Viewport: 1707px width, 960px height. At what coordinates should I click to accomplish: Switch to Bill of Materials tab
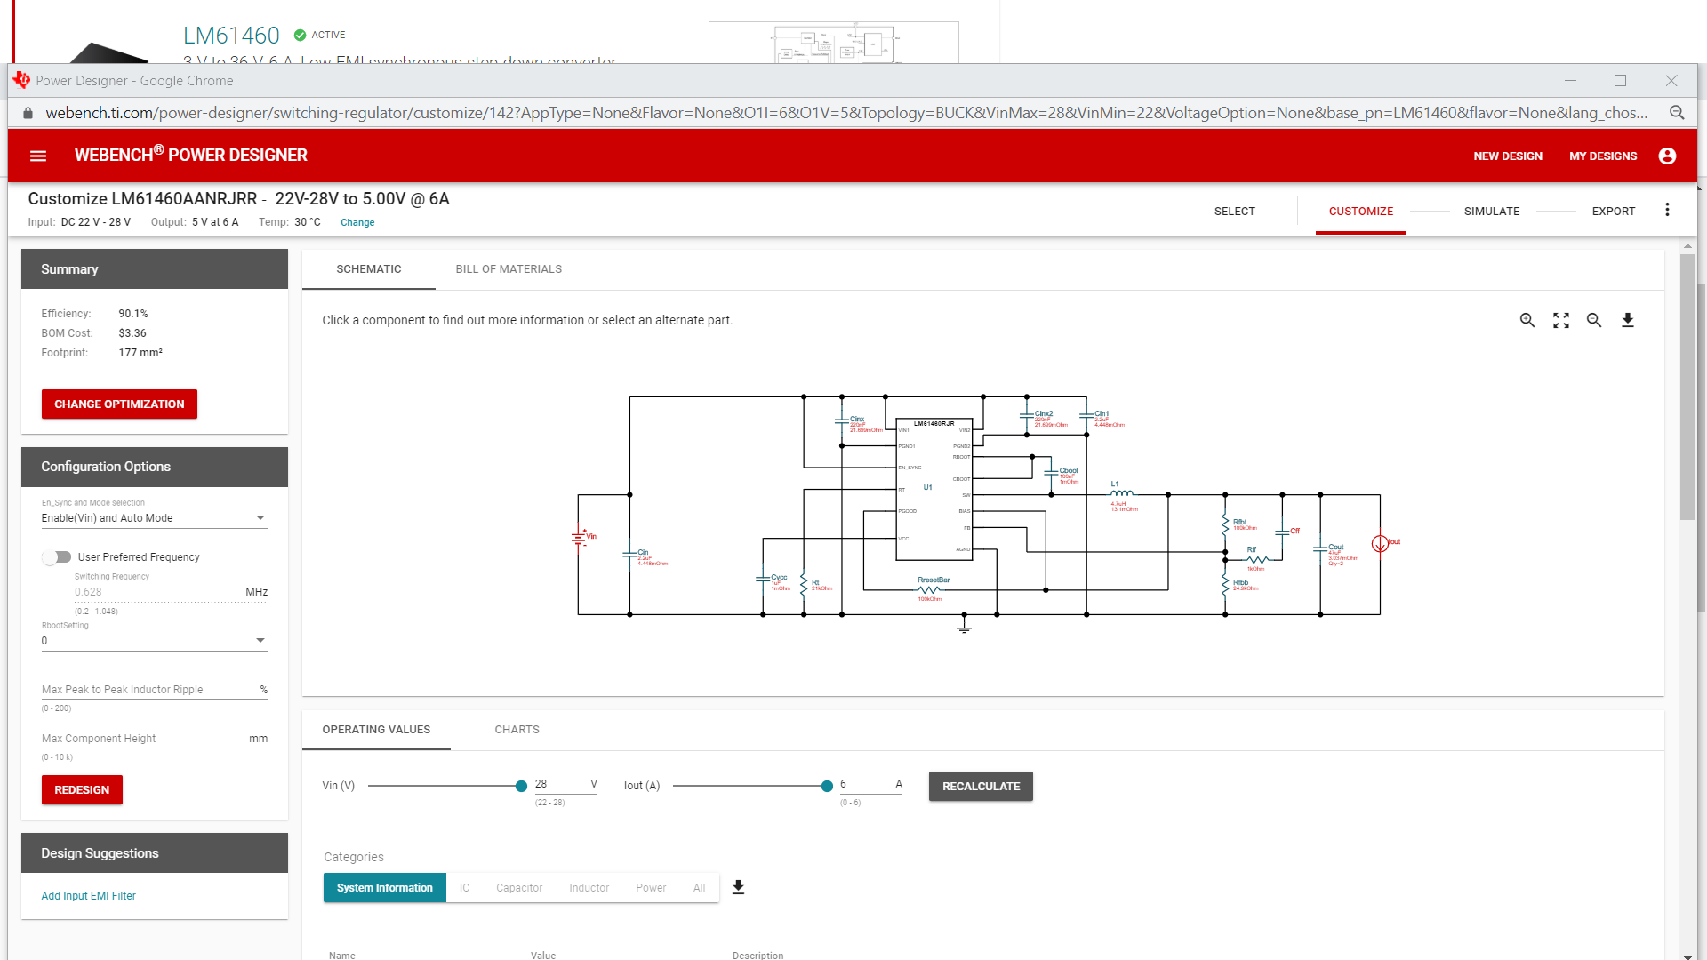tap(509, 269)
